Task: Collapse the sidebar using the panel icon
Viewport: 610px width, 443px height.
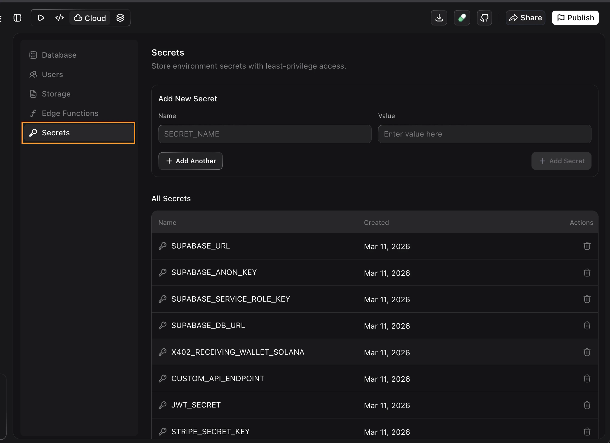Action: point(17,18)
